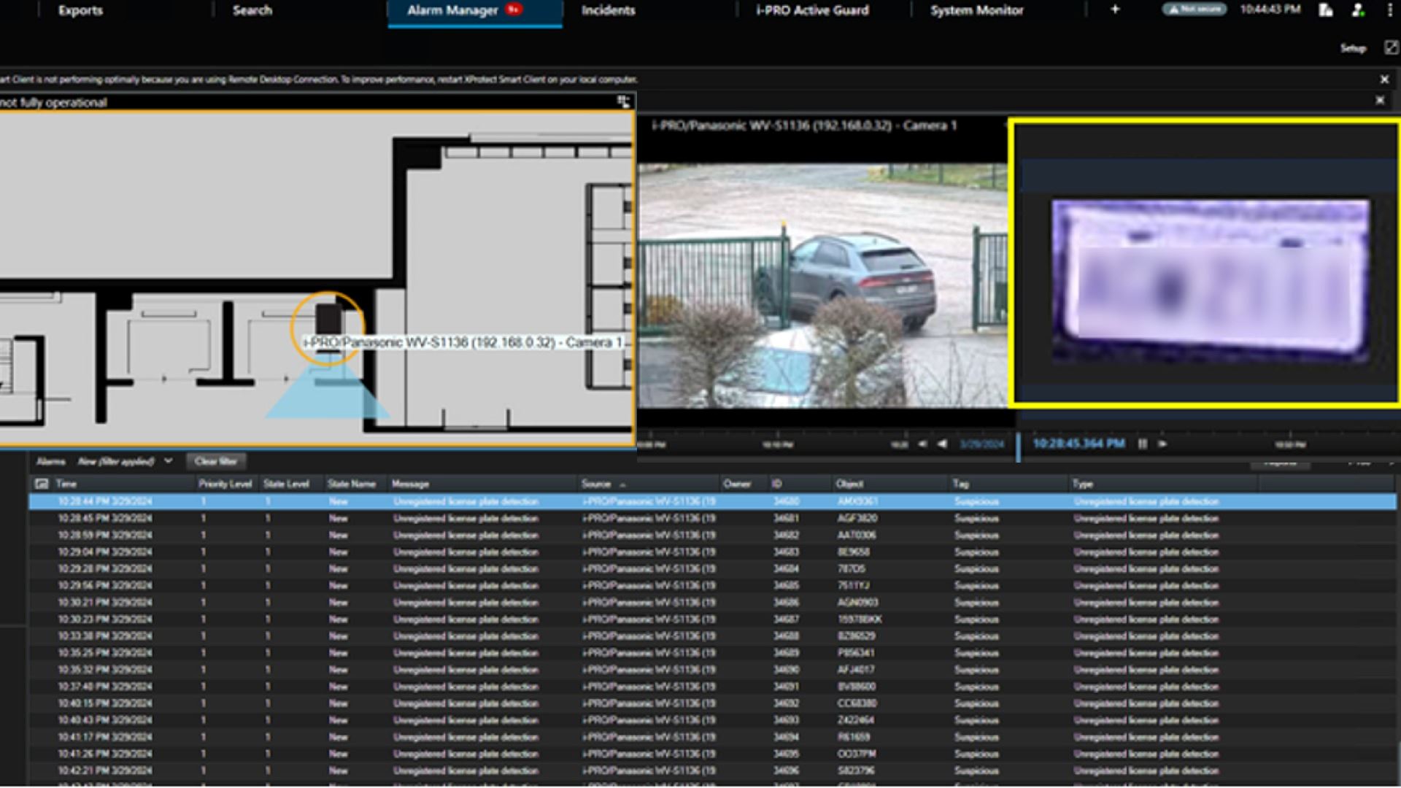Click the alarm list preview icon in header

[42, 484]
